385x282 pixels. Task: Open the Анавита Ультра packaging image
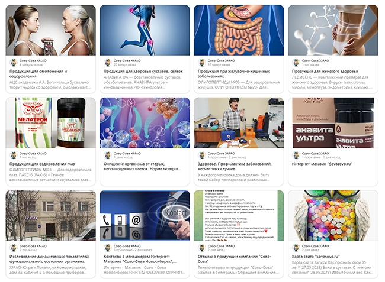click(x=333, y=123)
